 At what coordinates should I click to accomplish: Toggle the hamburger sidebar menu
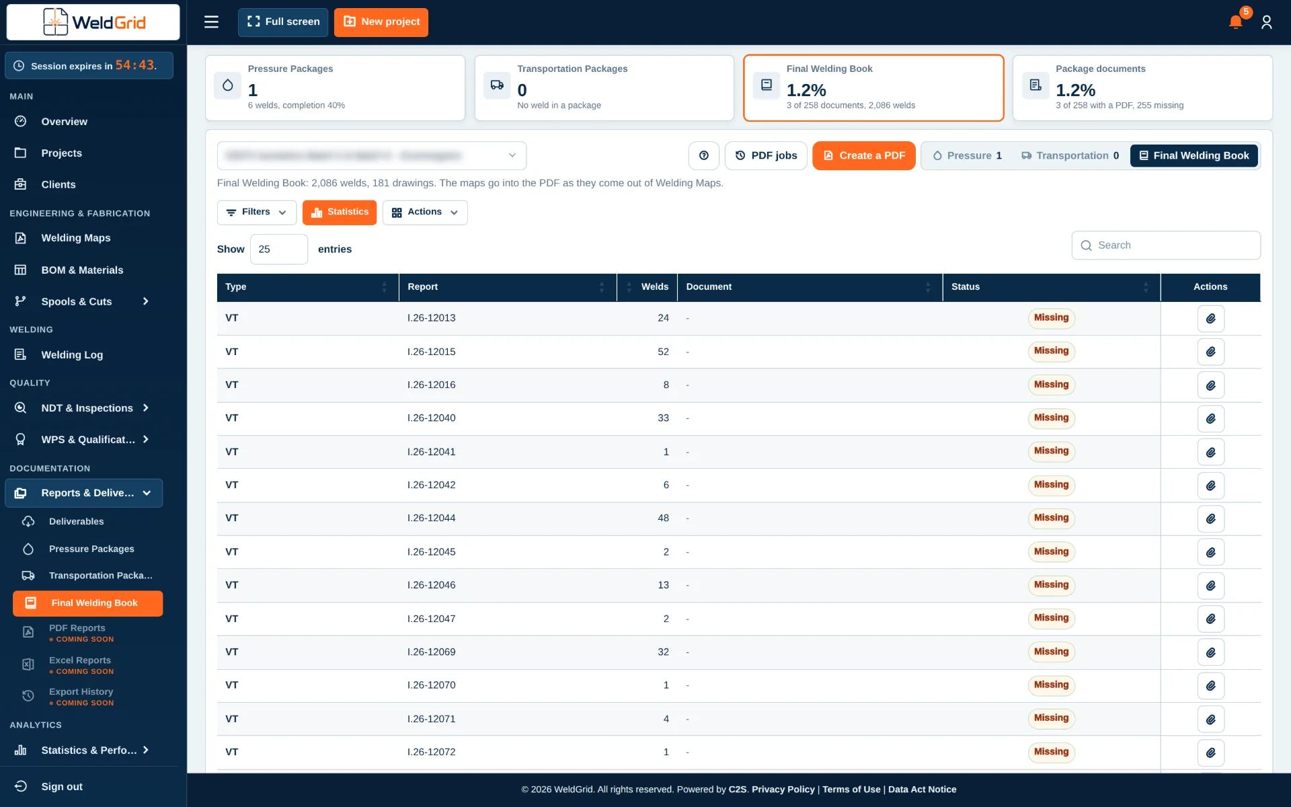tap(211, 22)
